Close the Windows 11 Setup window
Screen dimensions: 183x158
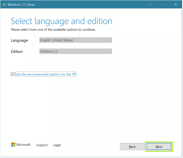click(x=176, y=5)
